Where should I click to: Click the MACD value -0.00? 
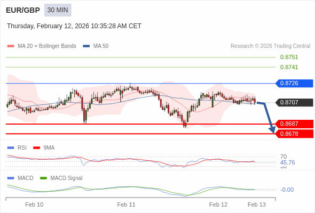pyautogui.click(x=287, y=190)
